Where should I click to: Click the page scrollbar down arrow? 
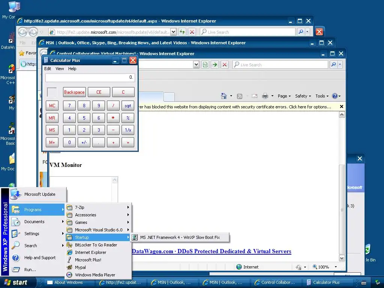click(342, 258)
